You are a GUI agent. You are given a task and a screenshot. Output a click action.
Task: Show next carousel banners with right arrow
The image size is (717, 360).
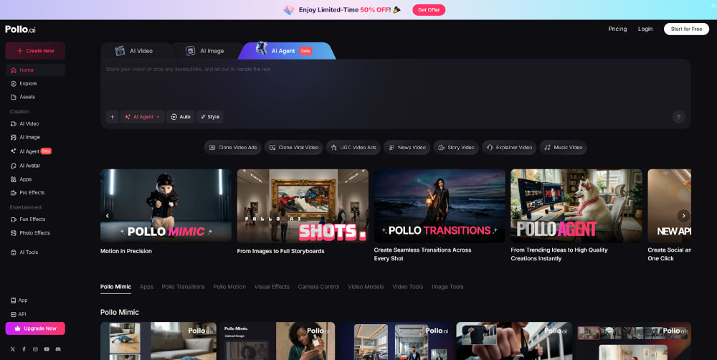683,215
